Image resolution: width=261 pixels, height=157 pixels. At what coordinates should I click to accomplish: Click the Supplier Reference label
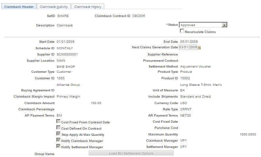tap(163, 54)
